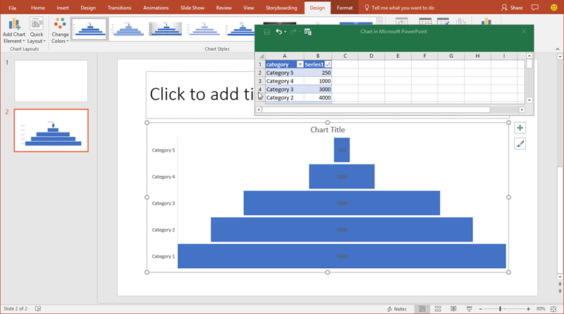Screen dimensions: 564x314
Task: Select the first chart style thumbnail
Action: click(90, 29)
